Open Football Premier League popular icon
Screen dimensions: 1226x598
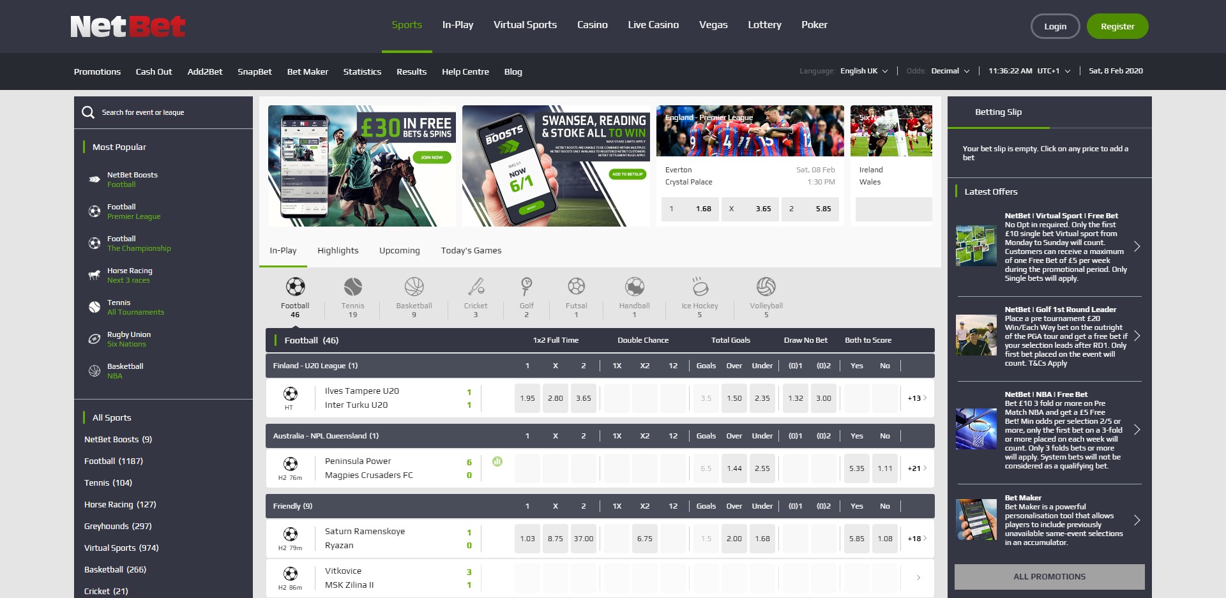pos(95,211)
